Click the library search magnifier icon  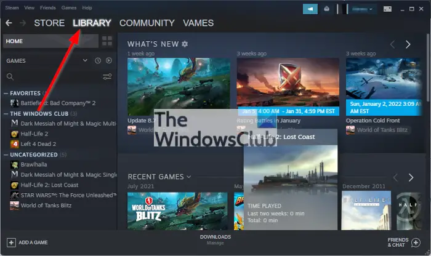click(10, 77)
